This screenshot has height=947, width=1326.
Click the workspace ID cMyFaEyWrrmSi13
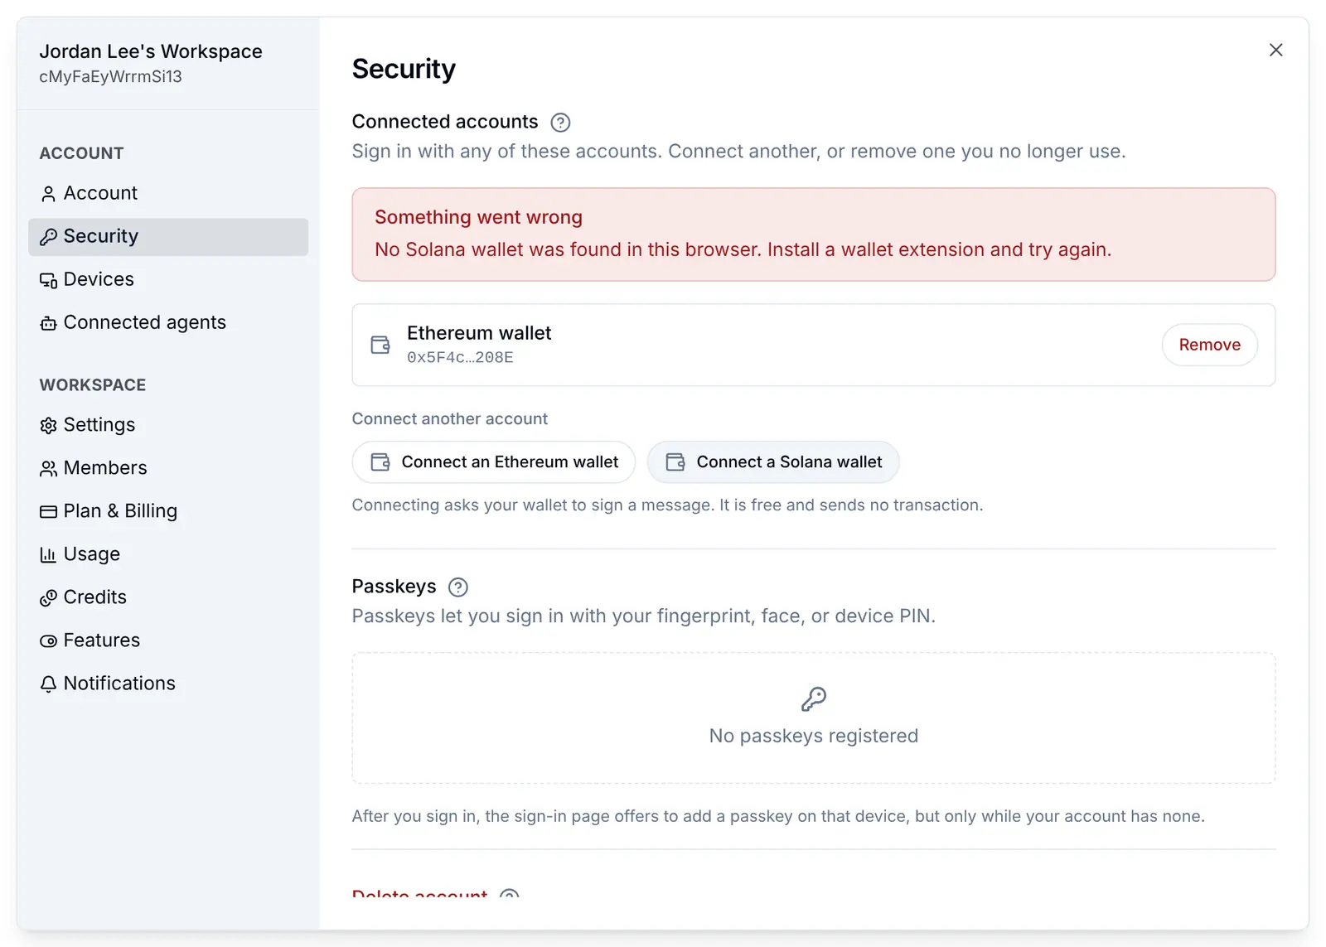(x=110, y=77)
